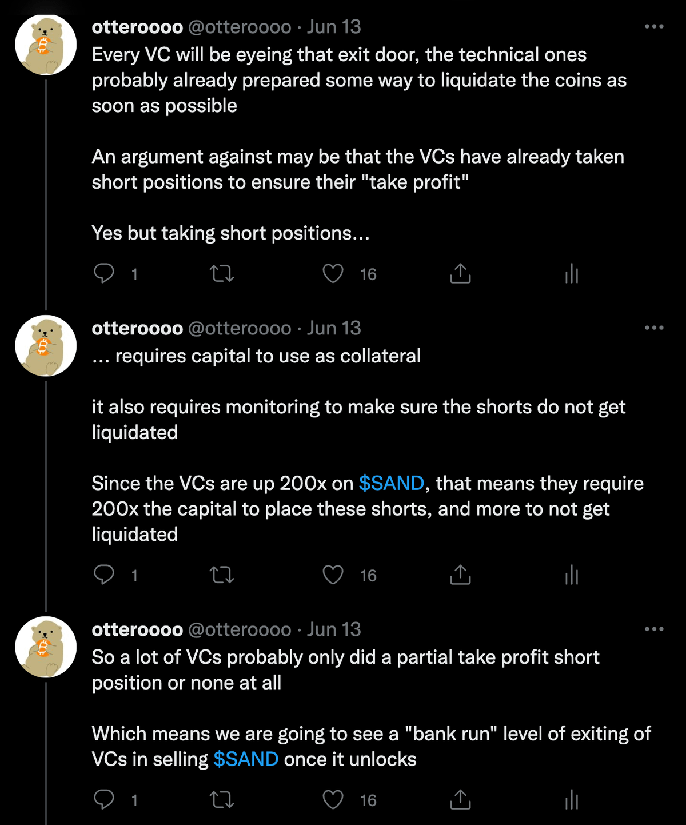Share the first tweet in thread
Image resolution: width=686 pixels, height=825 pixels.
coord(460,274)
